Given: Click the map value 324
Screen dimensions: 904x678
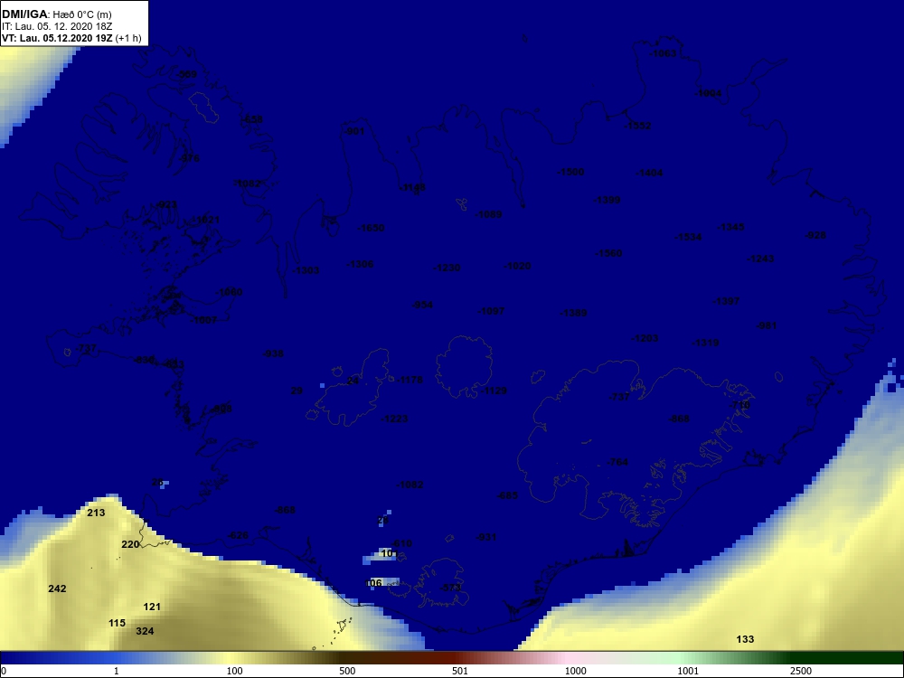Looking at the screenshot, I should pyautogui.click(x=145, y=631).
